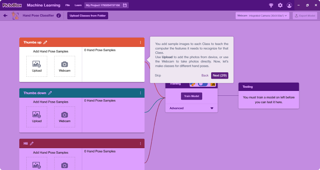Open the Learn menu
This screenshot has height=170, width=320.
pyautogui.click(x=78, y=5)
